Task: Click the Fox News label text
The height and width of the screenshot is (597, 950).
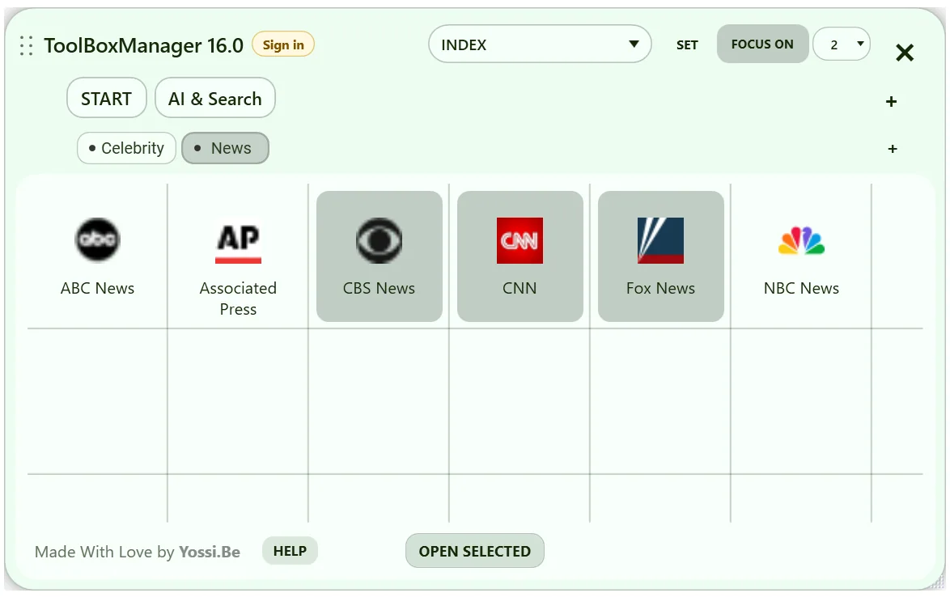Action: (x=660, y=288)
